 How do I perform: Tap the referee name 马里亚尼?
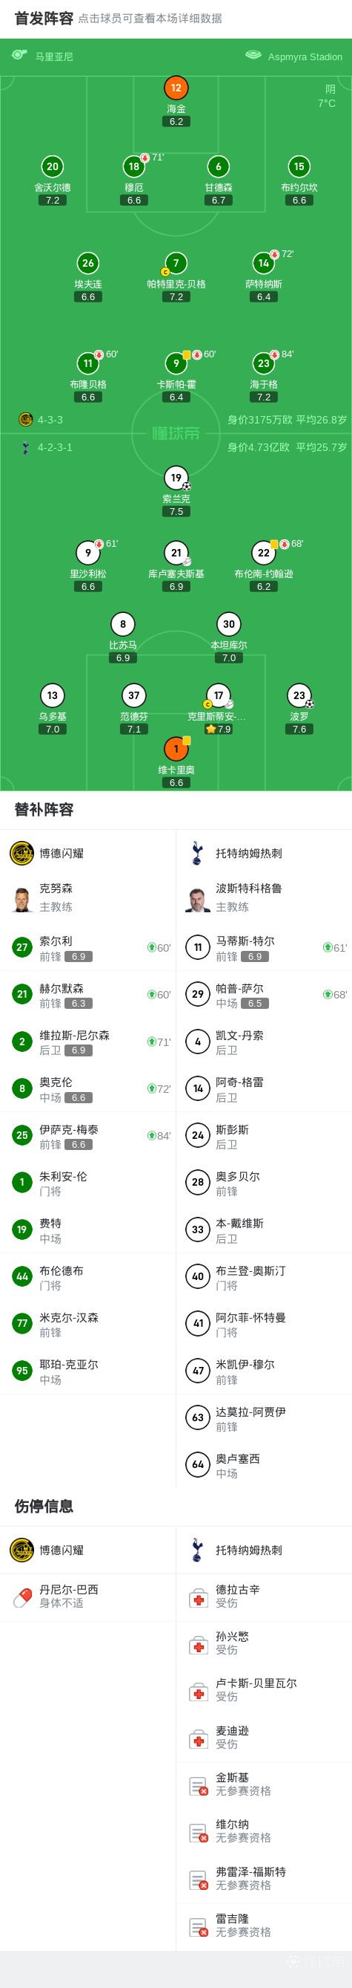click(x=54, y=56)
